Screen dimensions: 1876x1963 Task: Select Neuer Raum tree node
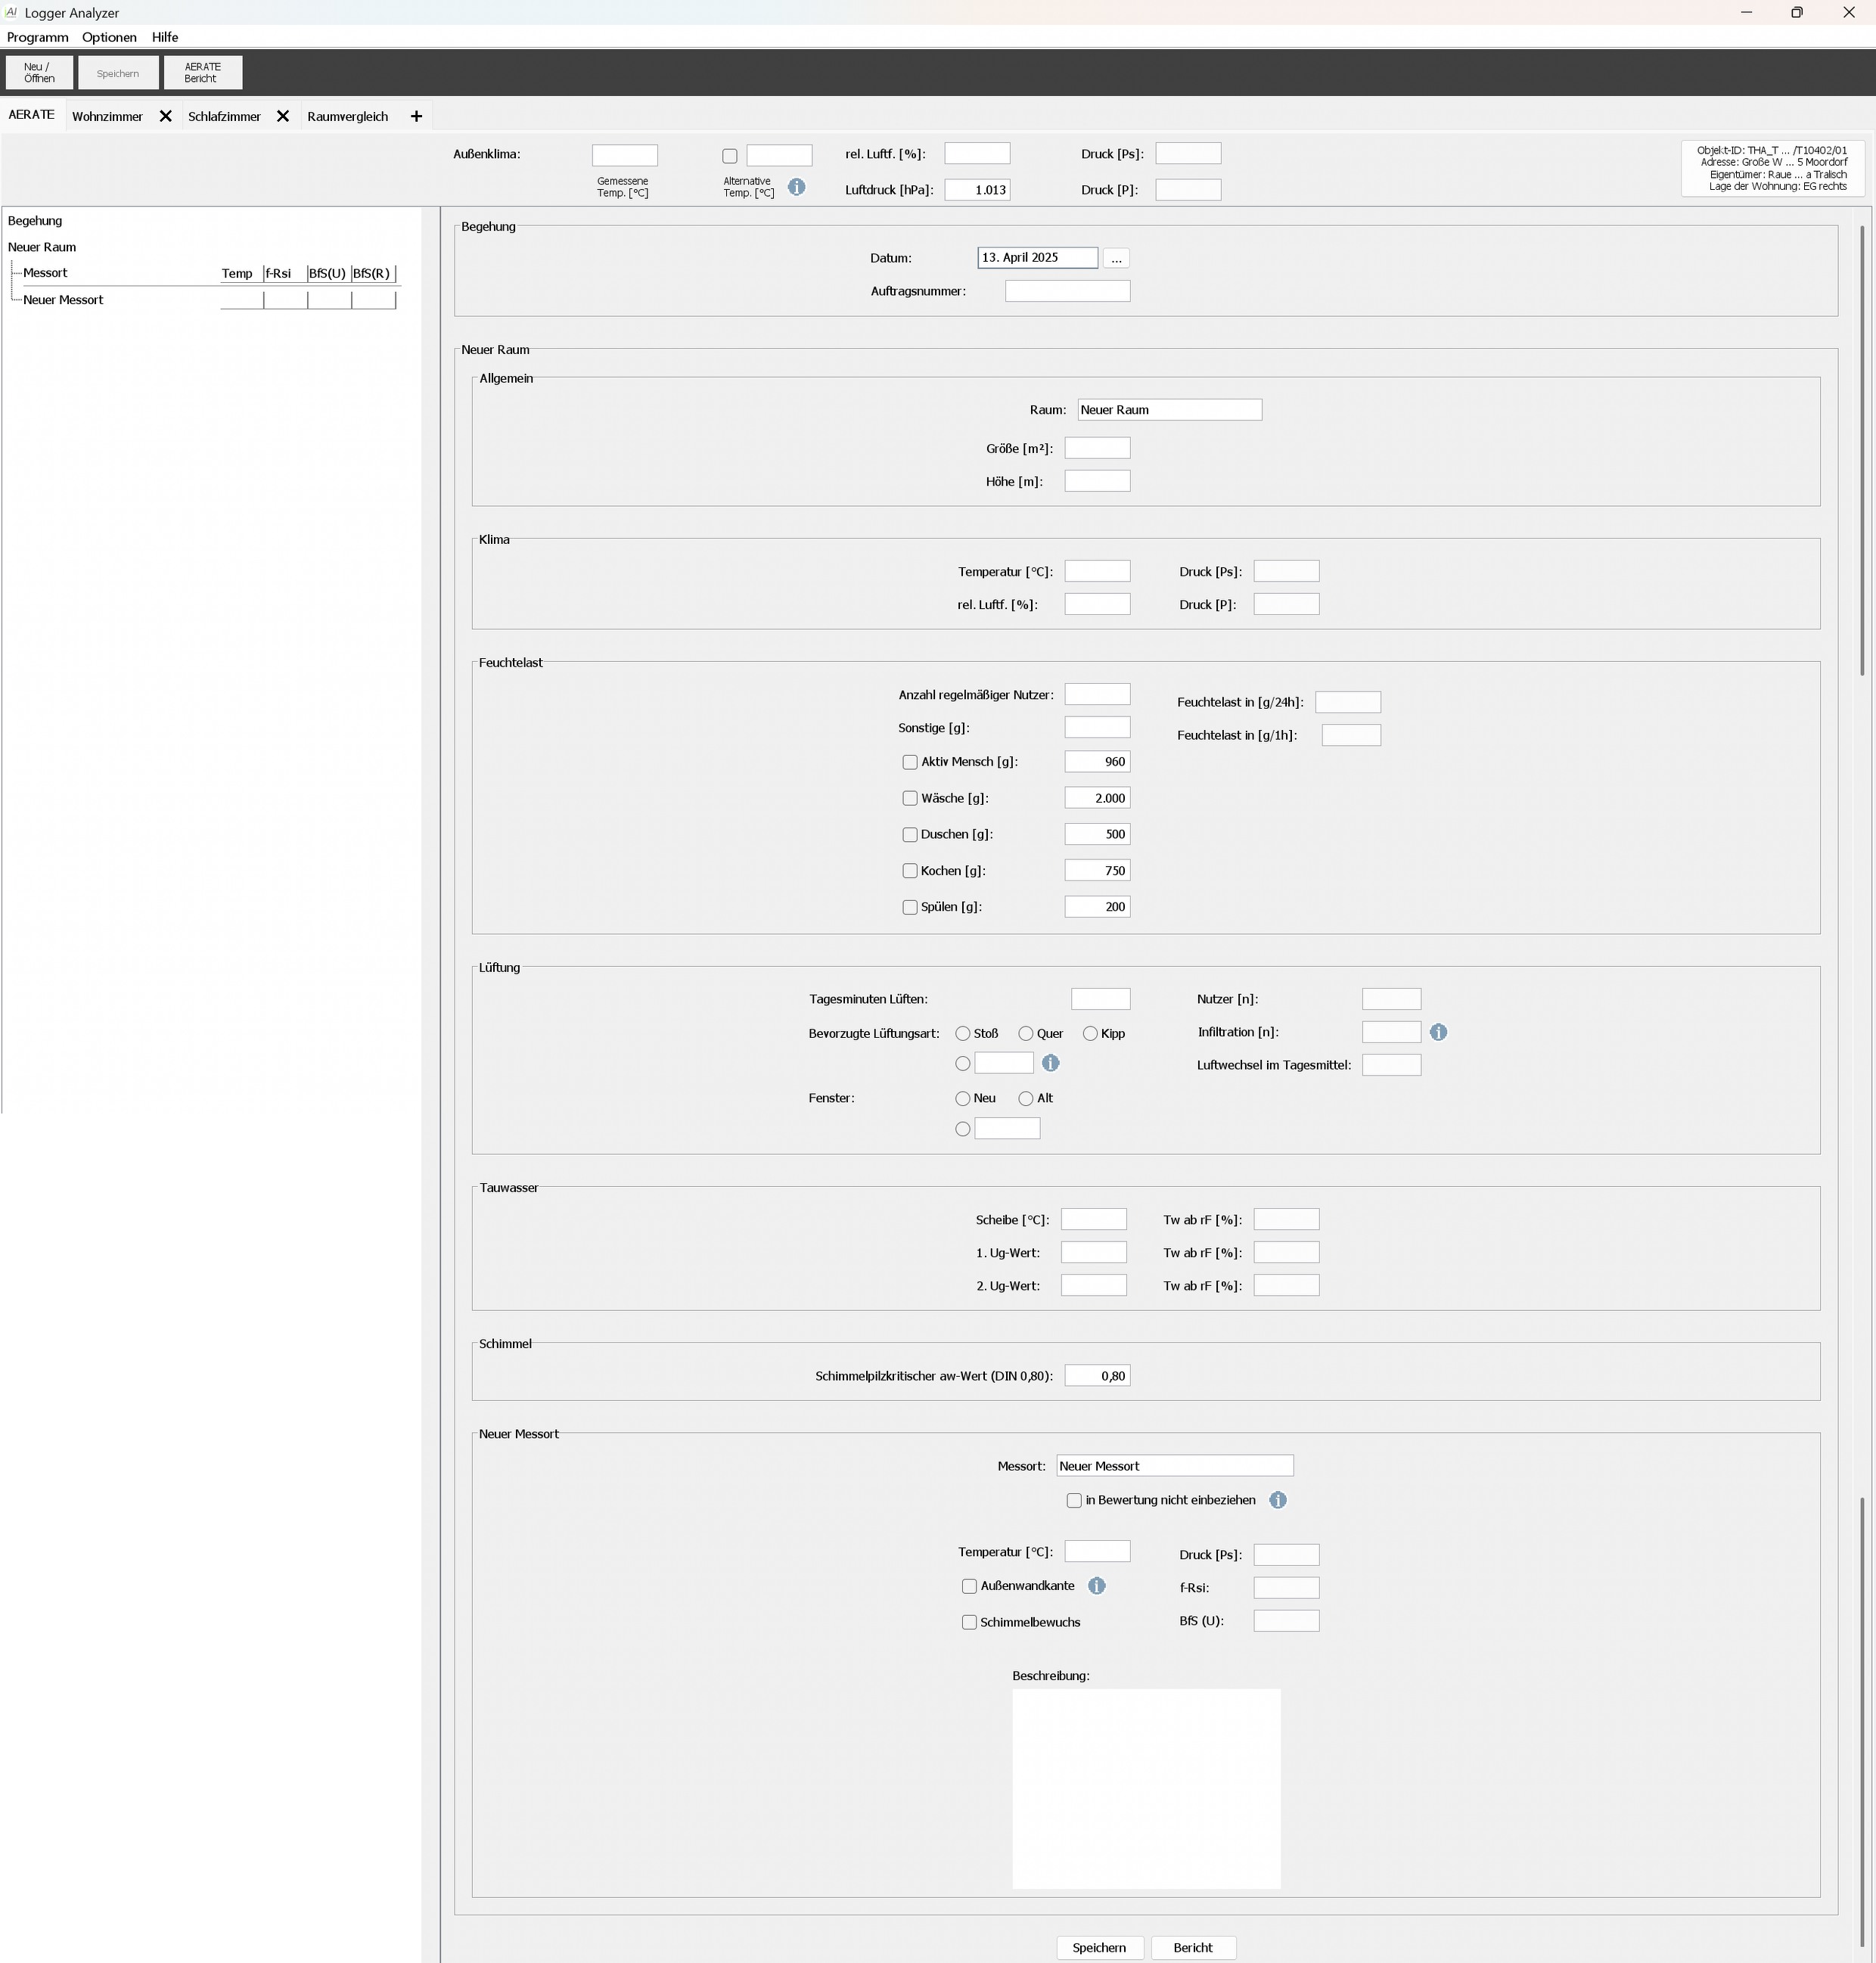pyautogui.click(x=42, y=247)
